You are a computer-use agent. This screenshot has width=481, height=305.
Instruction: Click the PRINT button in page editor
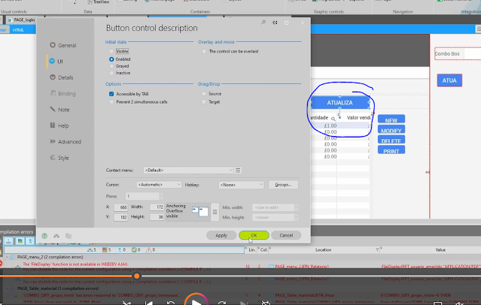391,150
